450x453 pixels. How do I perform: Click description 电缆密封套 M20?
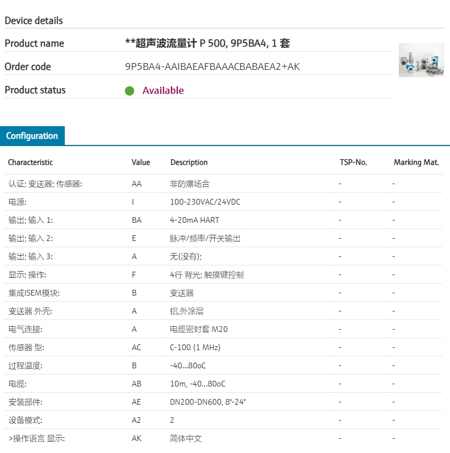click(x=199, y=329)
